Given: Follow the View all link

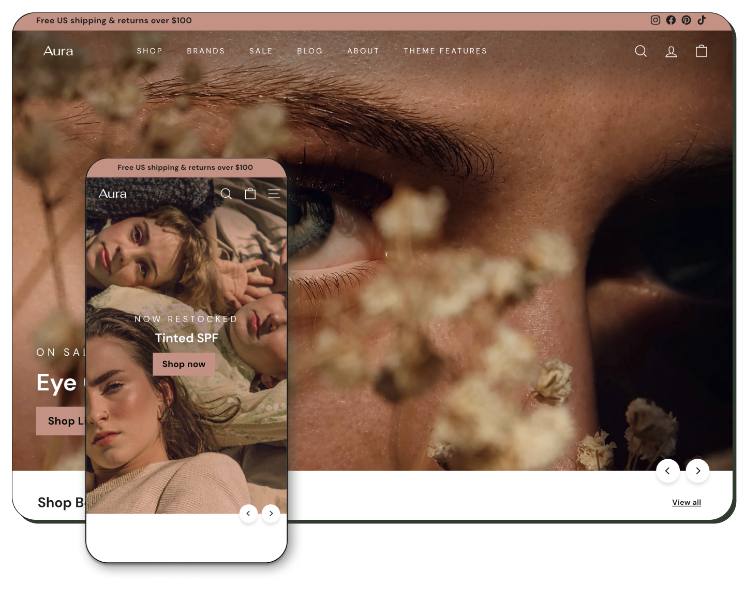Looking at the screenshot, I should coord(686,502).
